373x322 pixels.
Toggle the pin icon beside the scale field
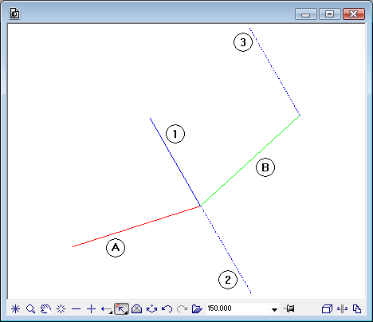point(289,308)
